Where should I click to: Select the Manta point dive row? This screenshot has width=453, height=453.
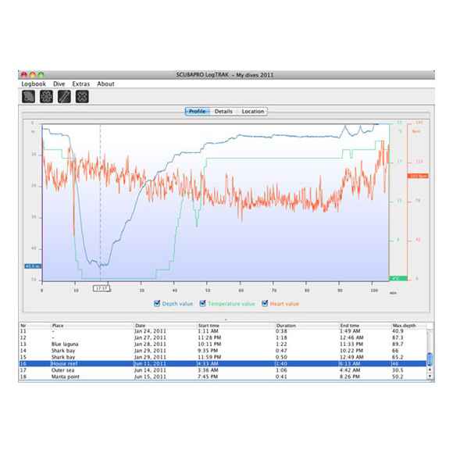(223, 376)
